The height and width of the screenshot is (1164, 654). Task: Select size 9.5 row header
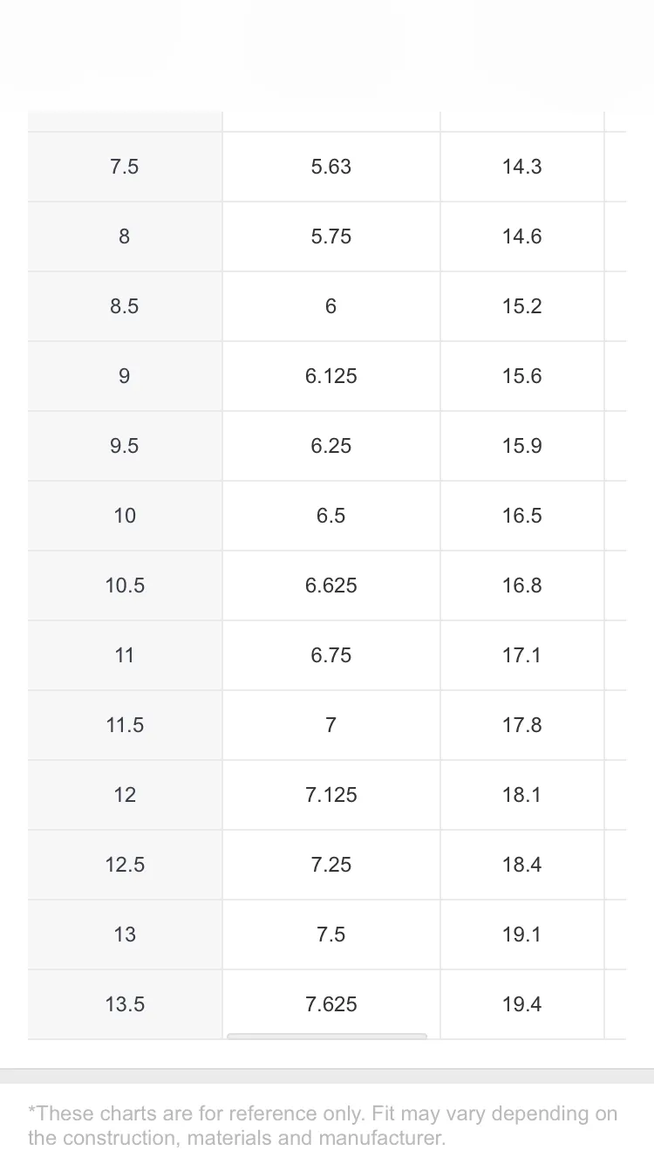pos(125,446)
